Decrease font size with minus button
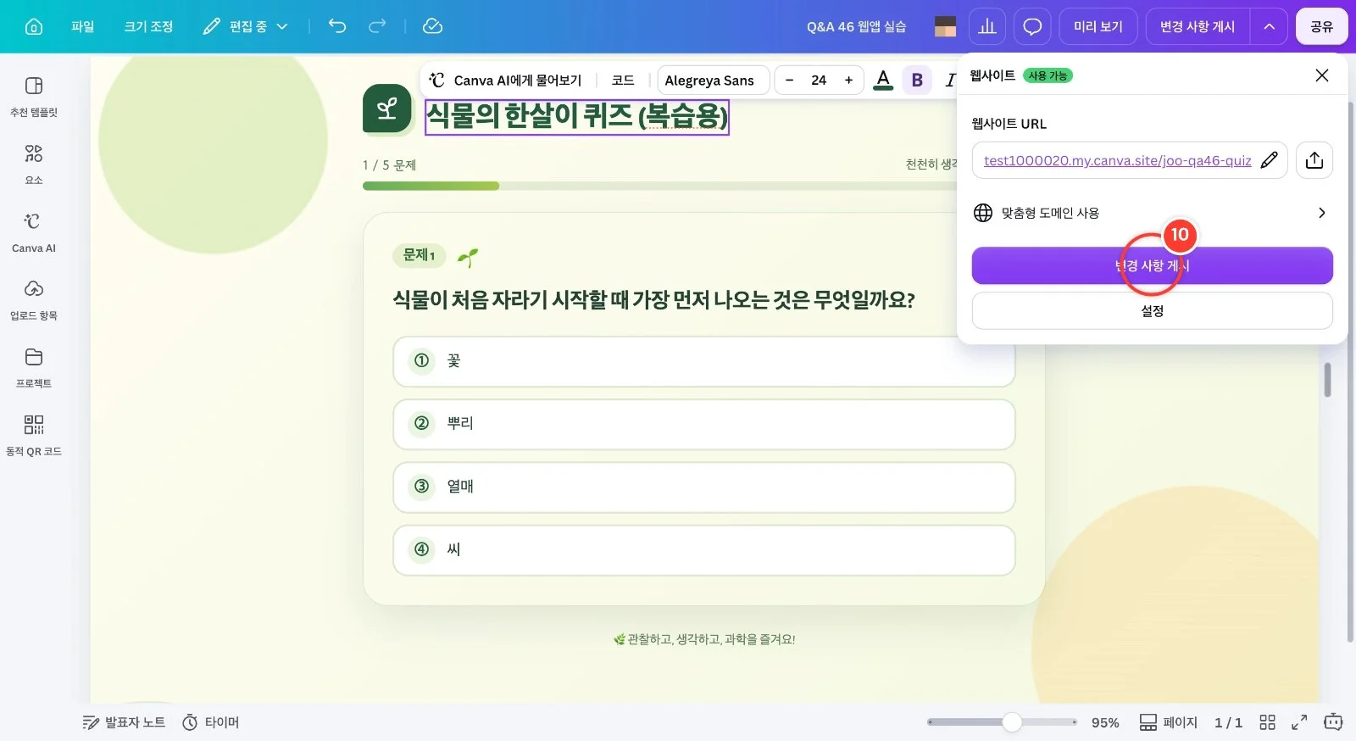Viewport: 1356px width, 741px height. coord(789,80)
